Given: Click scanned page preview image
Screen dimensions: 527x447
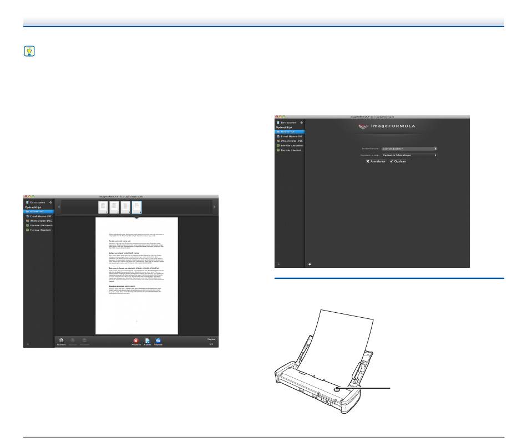Looking at the screenshot, I should click(136, 276).
